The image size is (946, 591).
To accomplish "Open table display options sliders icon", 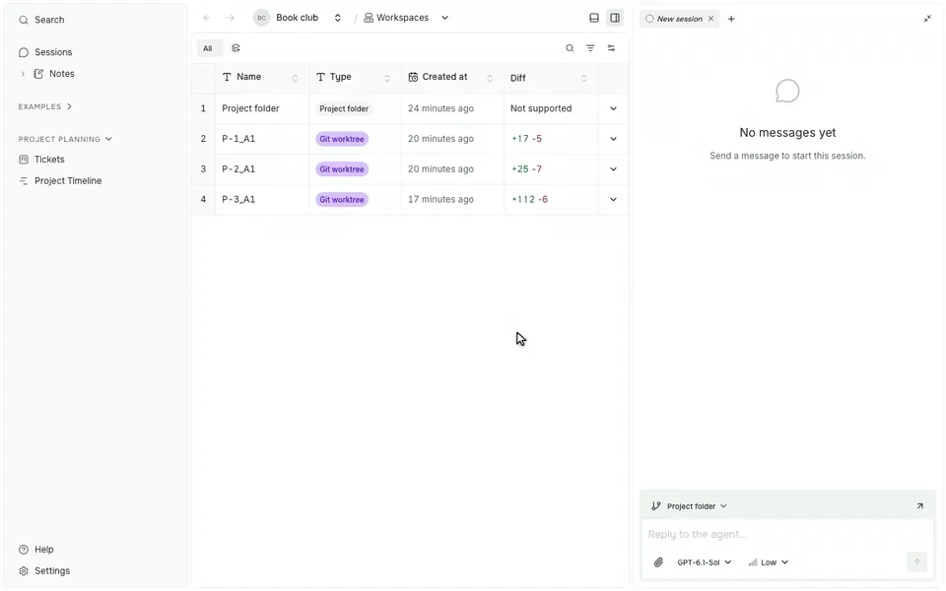I will [x=611, y=48].
